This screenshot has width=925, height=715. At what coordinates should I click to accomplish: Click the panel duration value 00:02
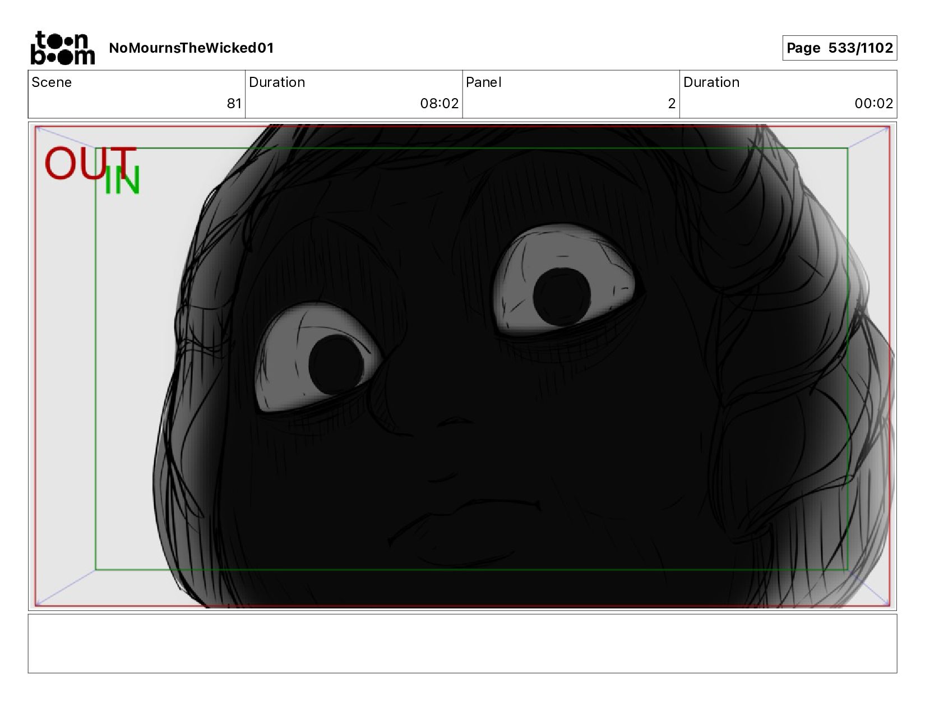tap(874, 103)
